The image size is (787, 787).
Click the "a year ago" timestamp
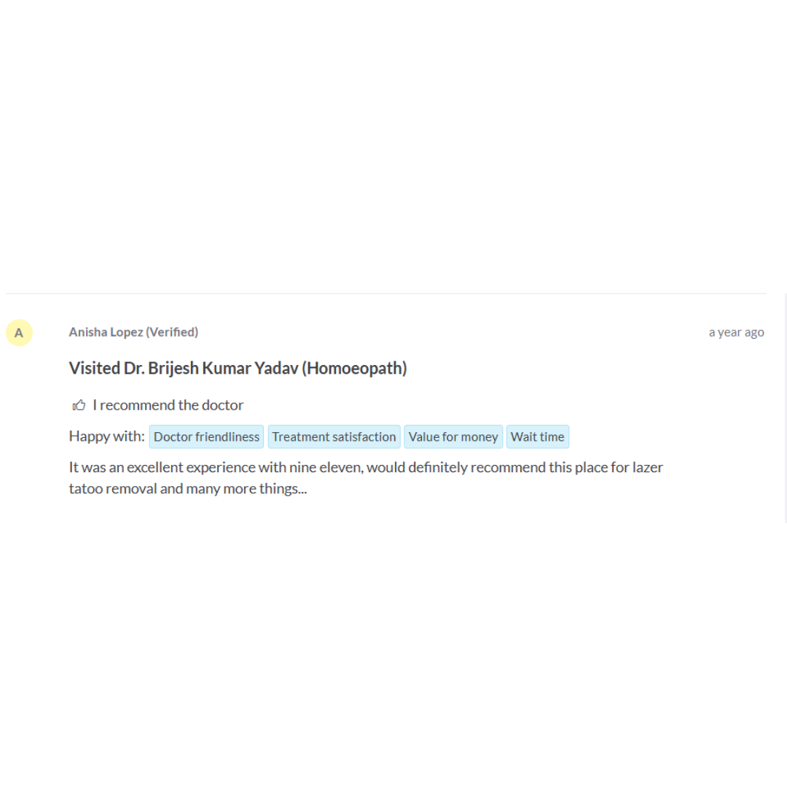(736, 332)
